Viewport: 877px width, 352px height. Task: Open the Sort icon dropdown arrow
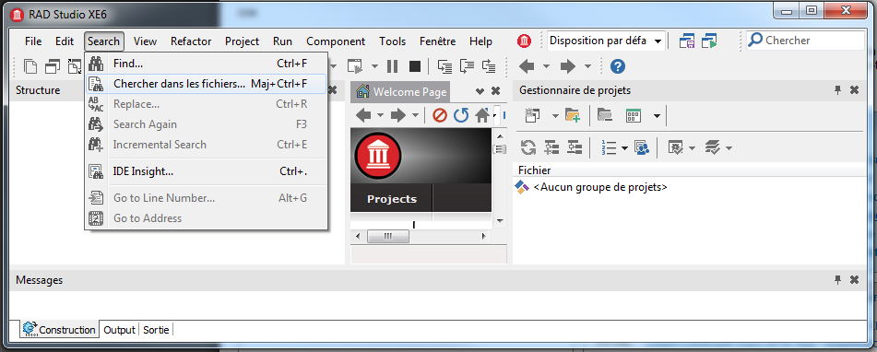[x=624, y=147]
